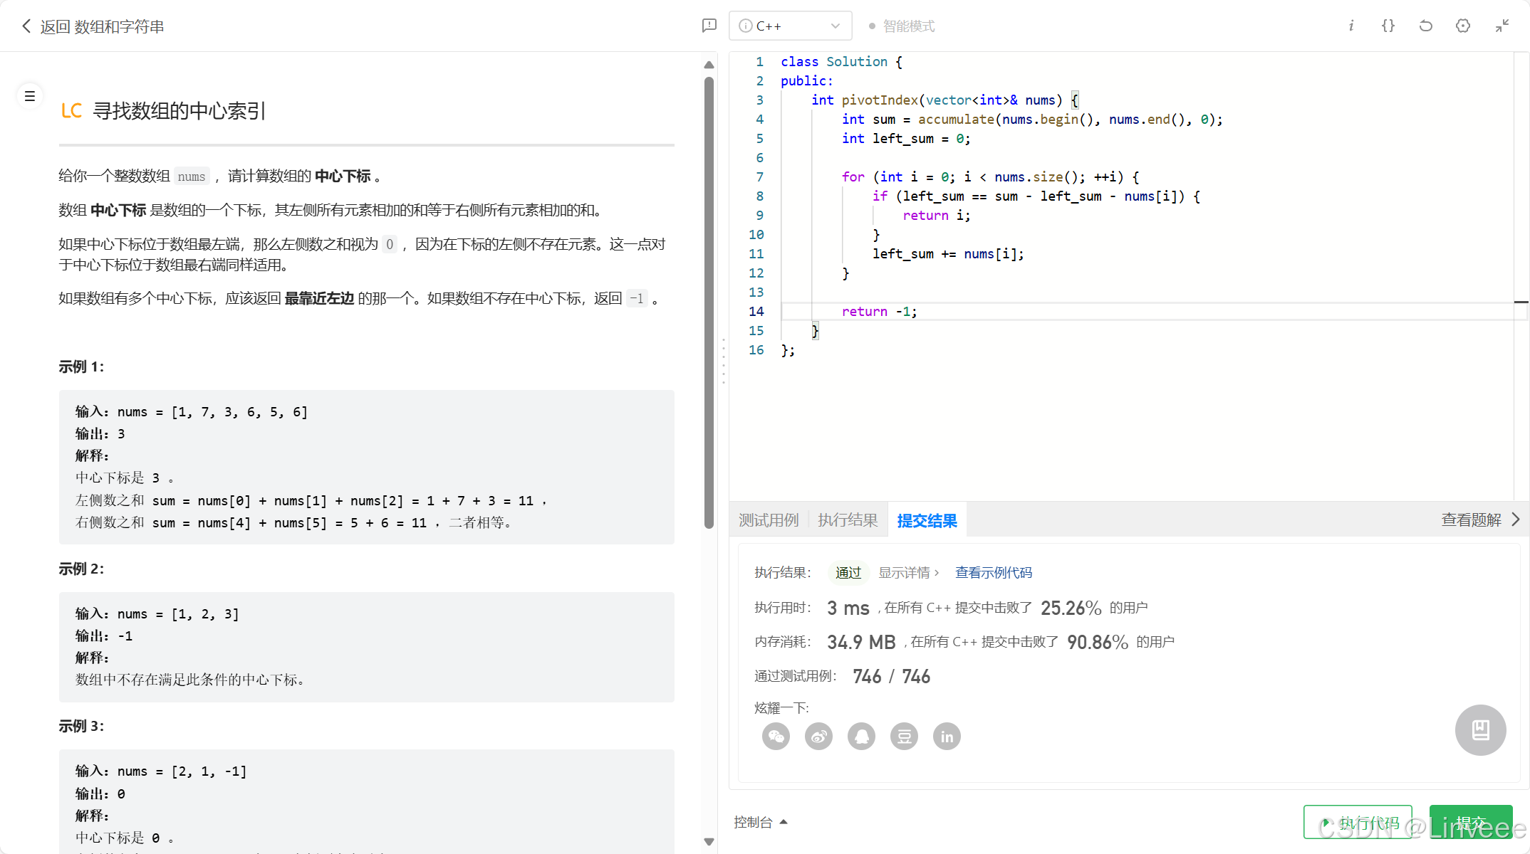
Task: Click the 746 / 746 test case count
Action: [x=891, y=676]
